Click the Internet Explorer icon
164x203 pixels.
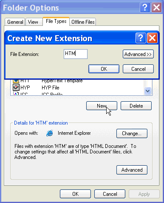point(50,133)
